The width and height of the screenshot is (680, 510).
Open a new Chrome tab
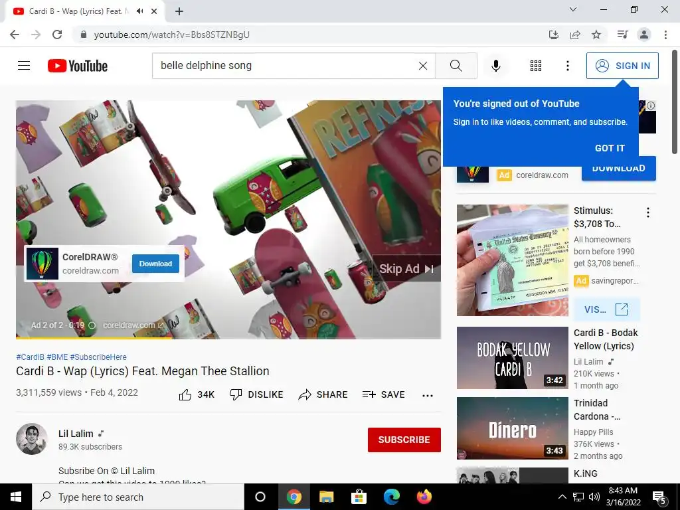pyautogui.click(x=179, y=11)
